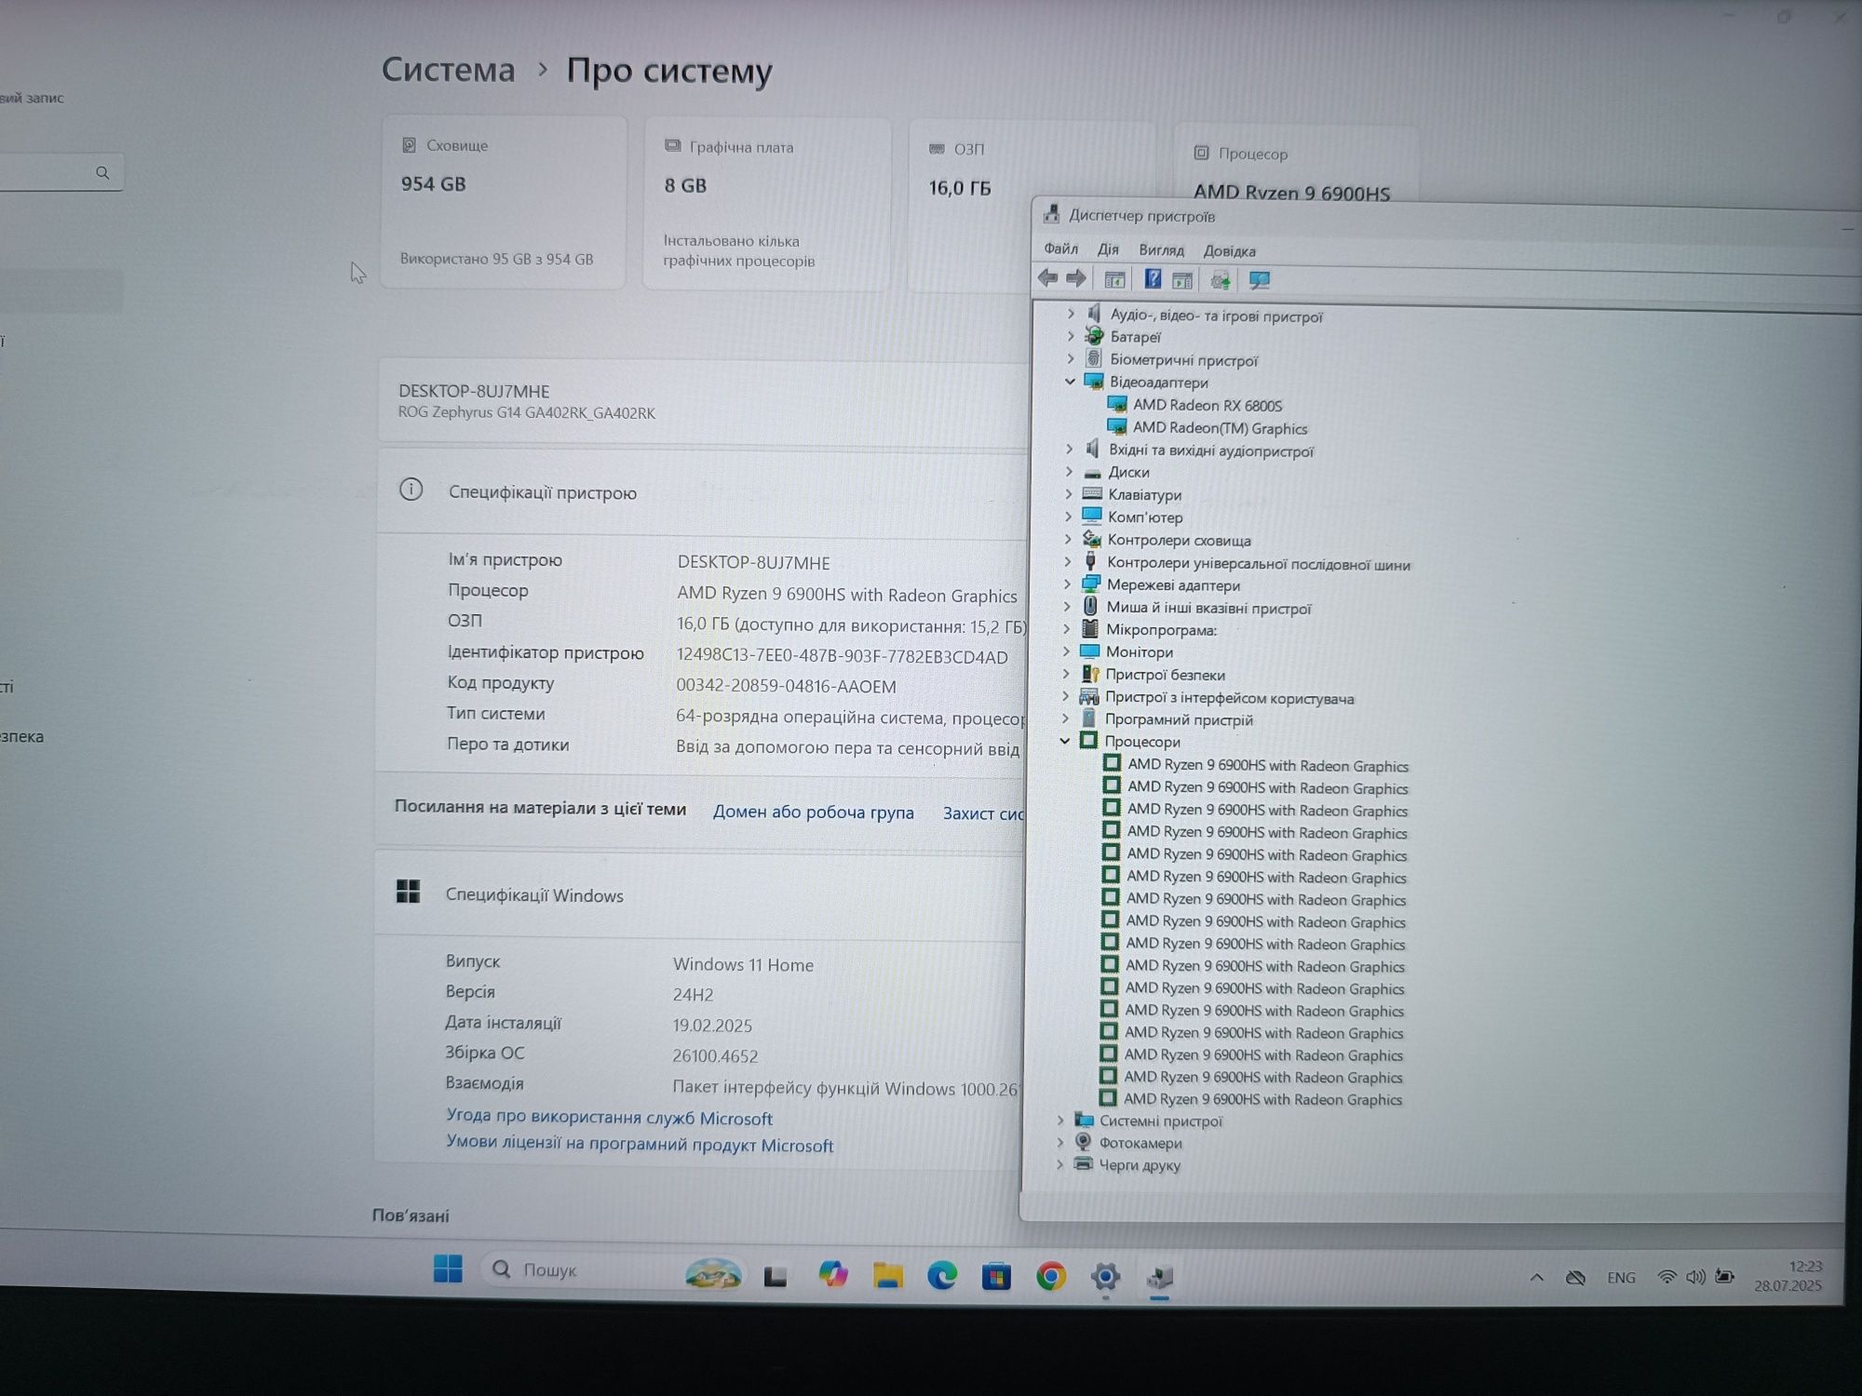
Task: Open the Вигляд menu
Action: [x=1161, y=250]
